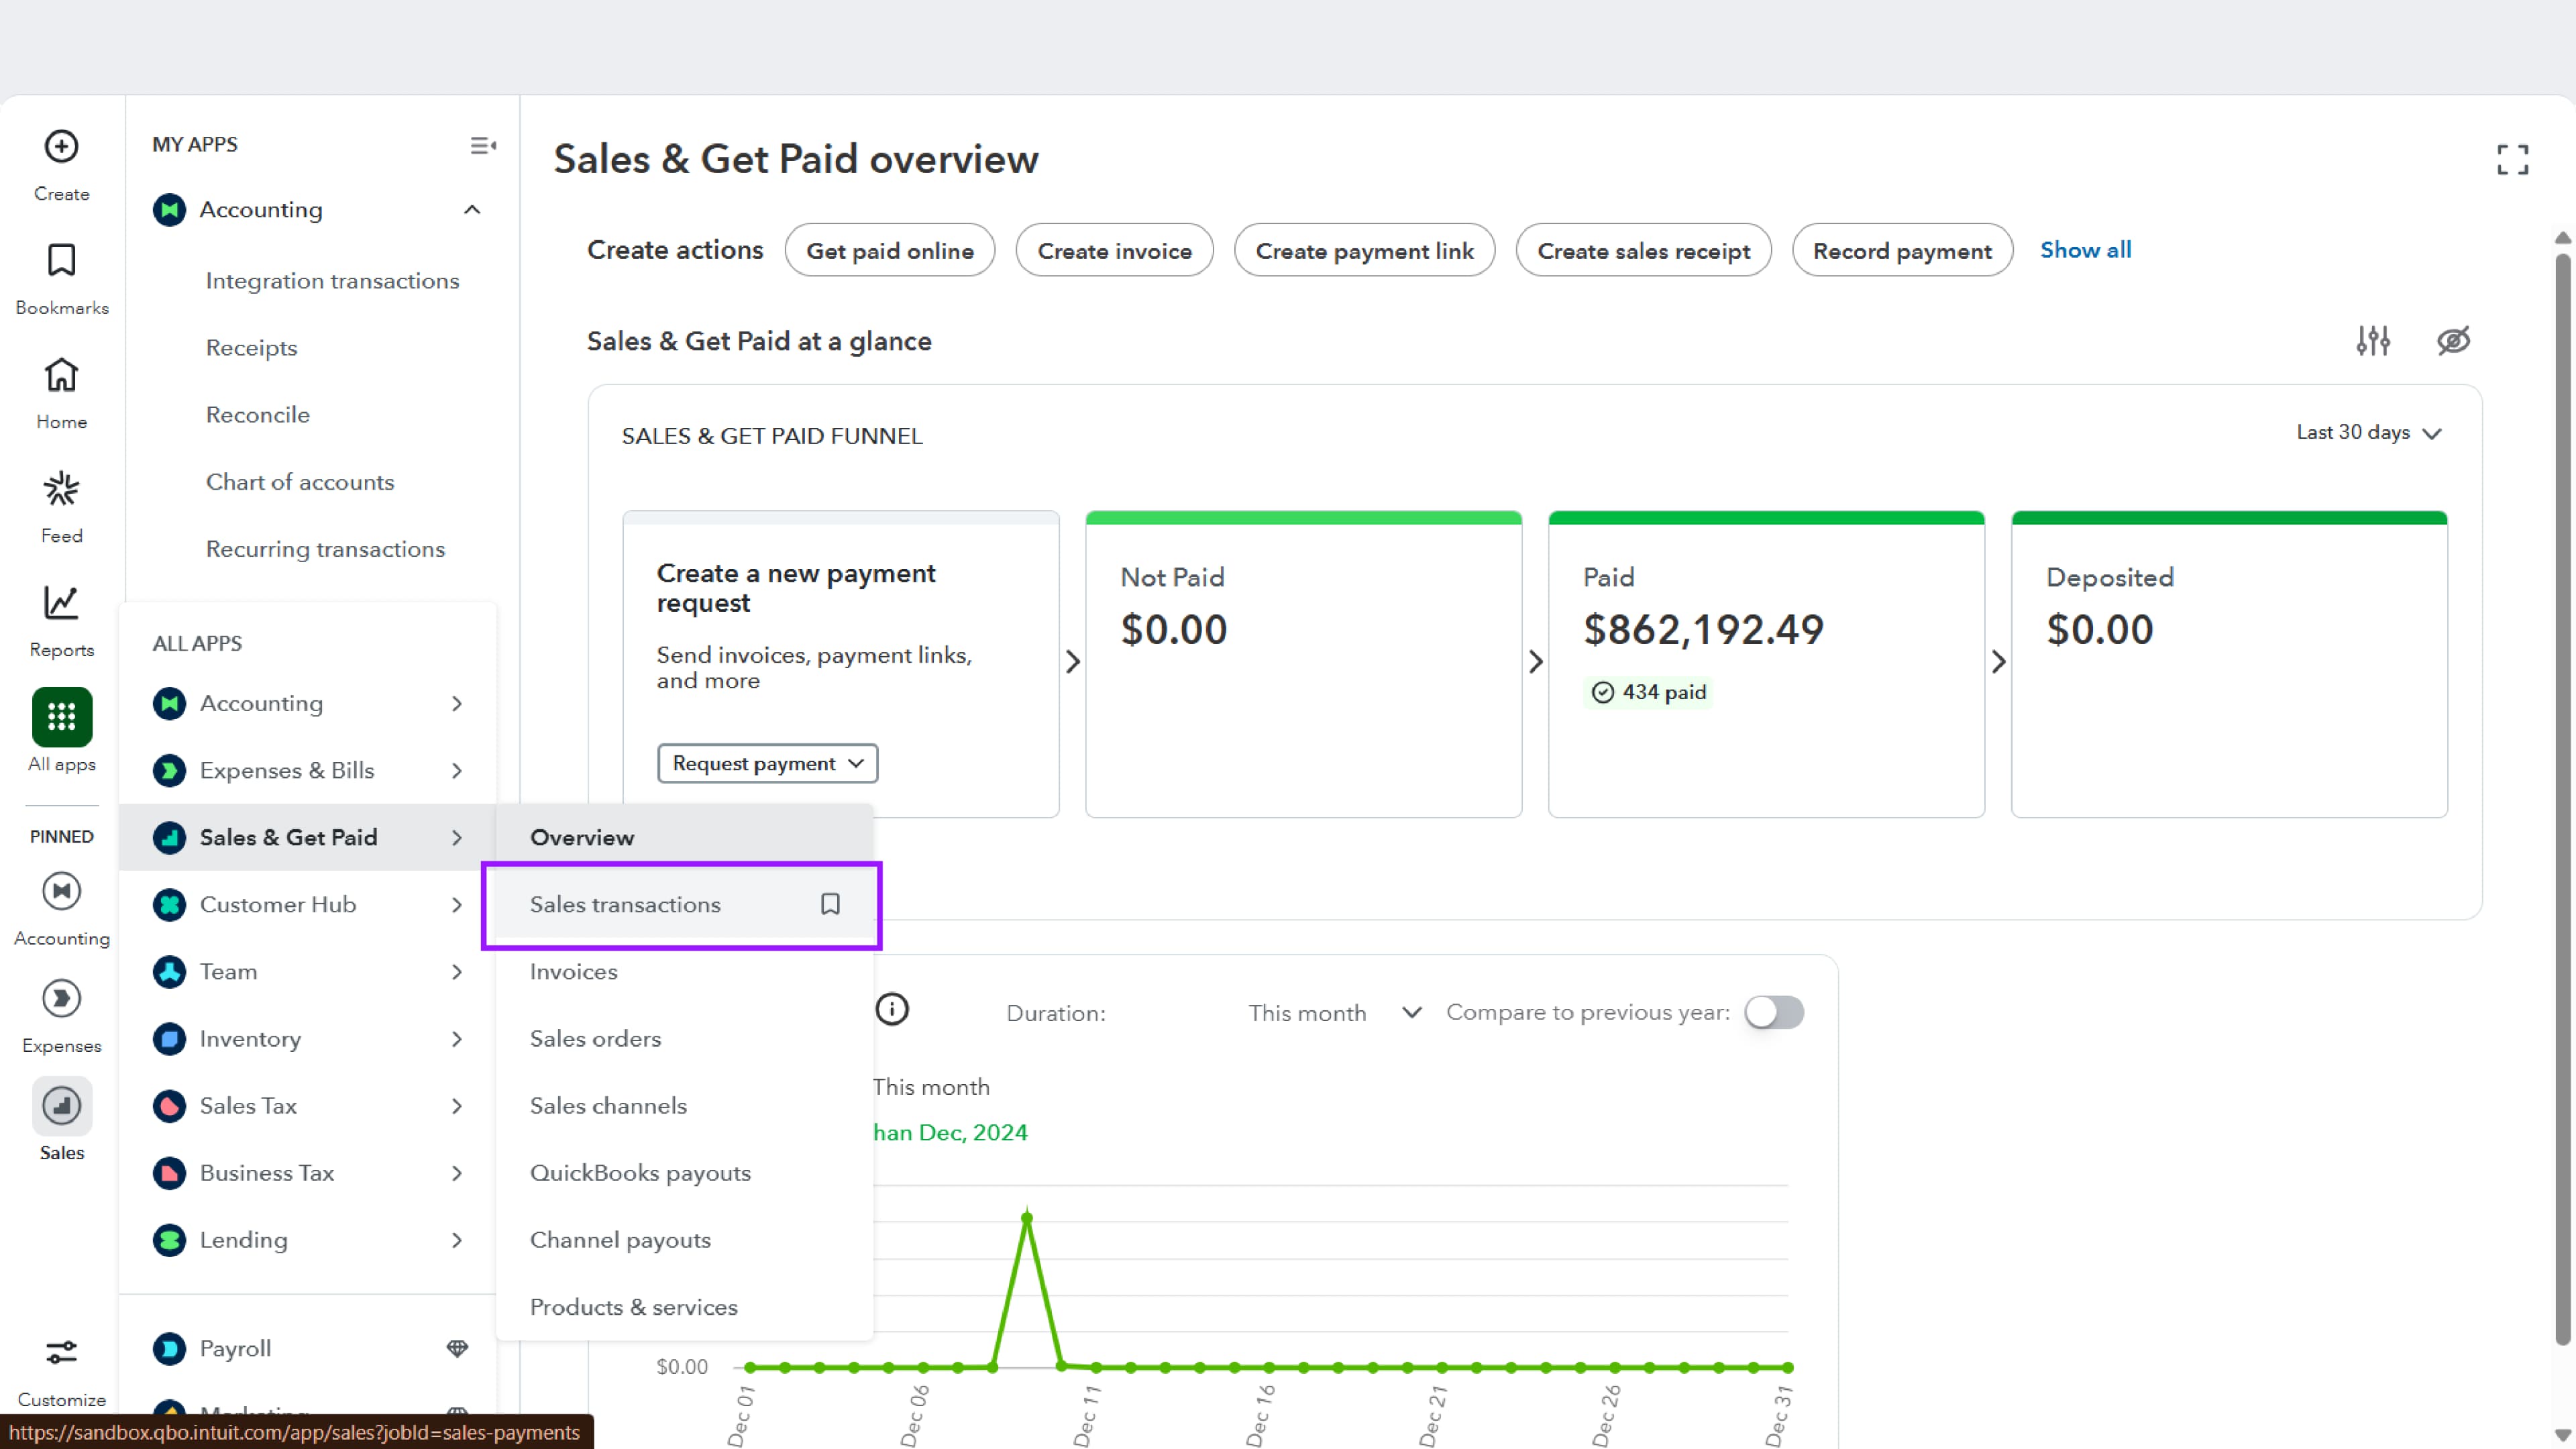Select Invoices from the Sales submenu
Image resolution: width=2576 pixels, height=1449 pixels.
[x=574, y=972]
